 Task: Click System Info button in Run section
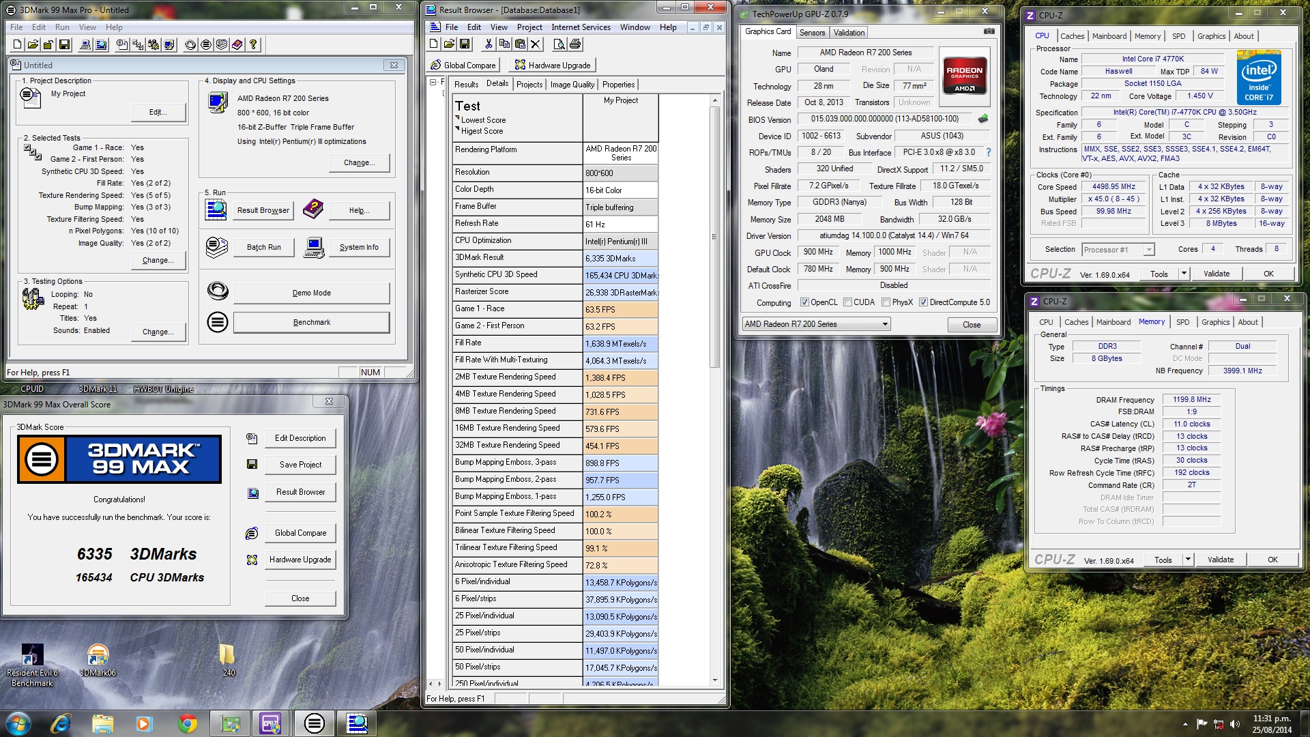(x=359, y=247)
